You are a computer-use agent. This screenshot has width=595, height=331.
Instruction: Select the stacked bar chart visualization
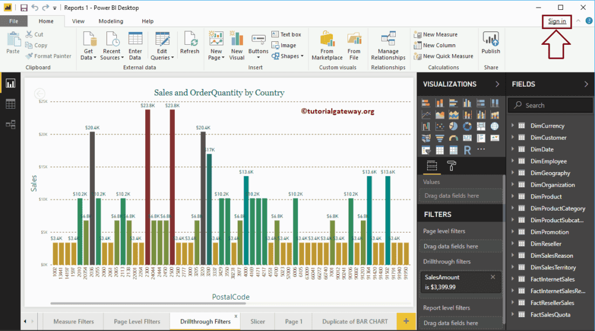coord(426,103)
